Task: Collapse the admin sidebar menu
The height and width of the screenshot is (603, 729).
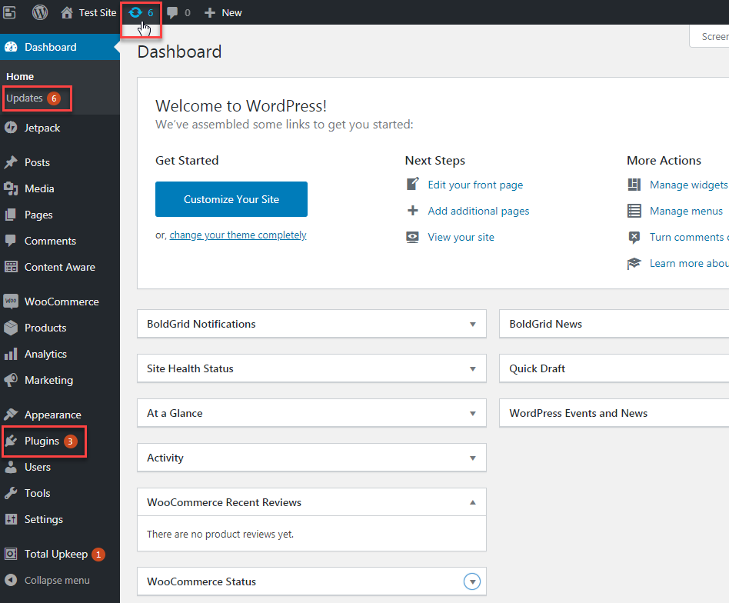Action: point(56,580)
